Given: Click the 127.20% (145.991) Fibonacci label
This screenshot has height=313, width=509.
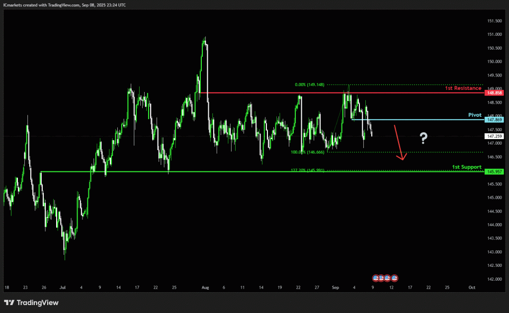Looking at the screenshot, I should [x=307, y=170].
